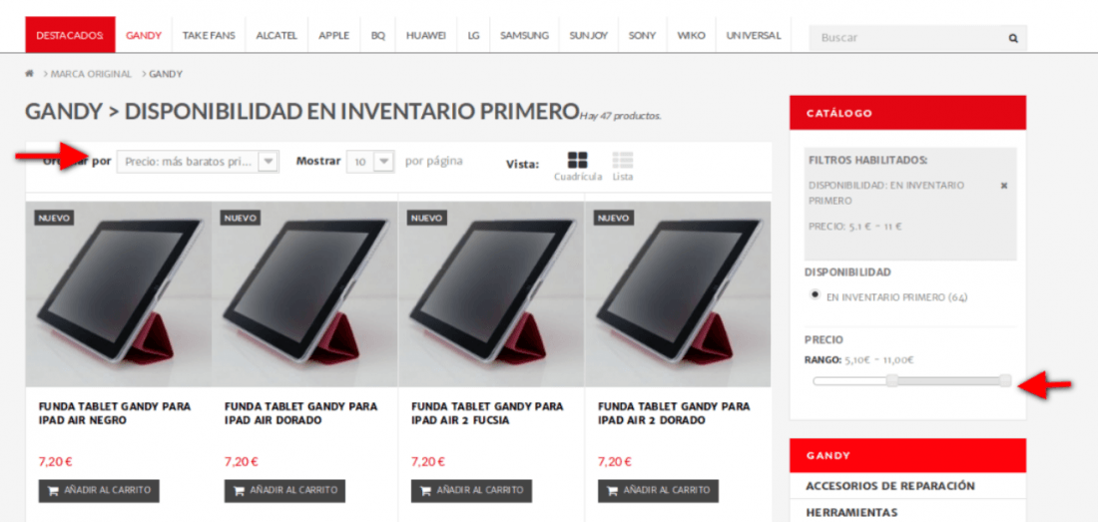Focus the Buscar search field

906,38
